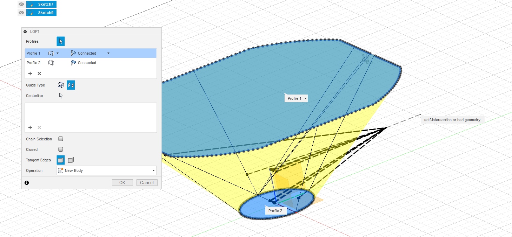Enable the Chain Selection checkbox
This screenshot has height=237, width=512.
61,139
